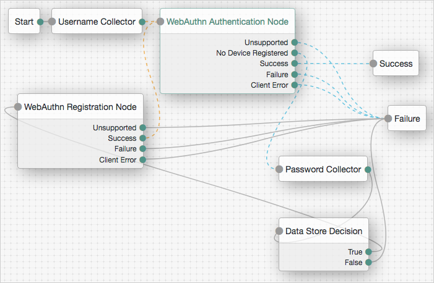Click the WebAuthn Authentication Node input connector

(x=160, y=22)
